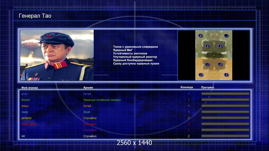The image size is (269, 151).
Task: Click team number 2 of player 44
Action: pos(189,136)
